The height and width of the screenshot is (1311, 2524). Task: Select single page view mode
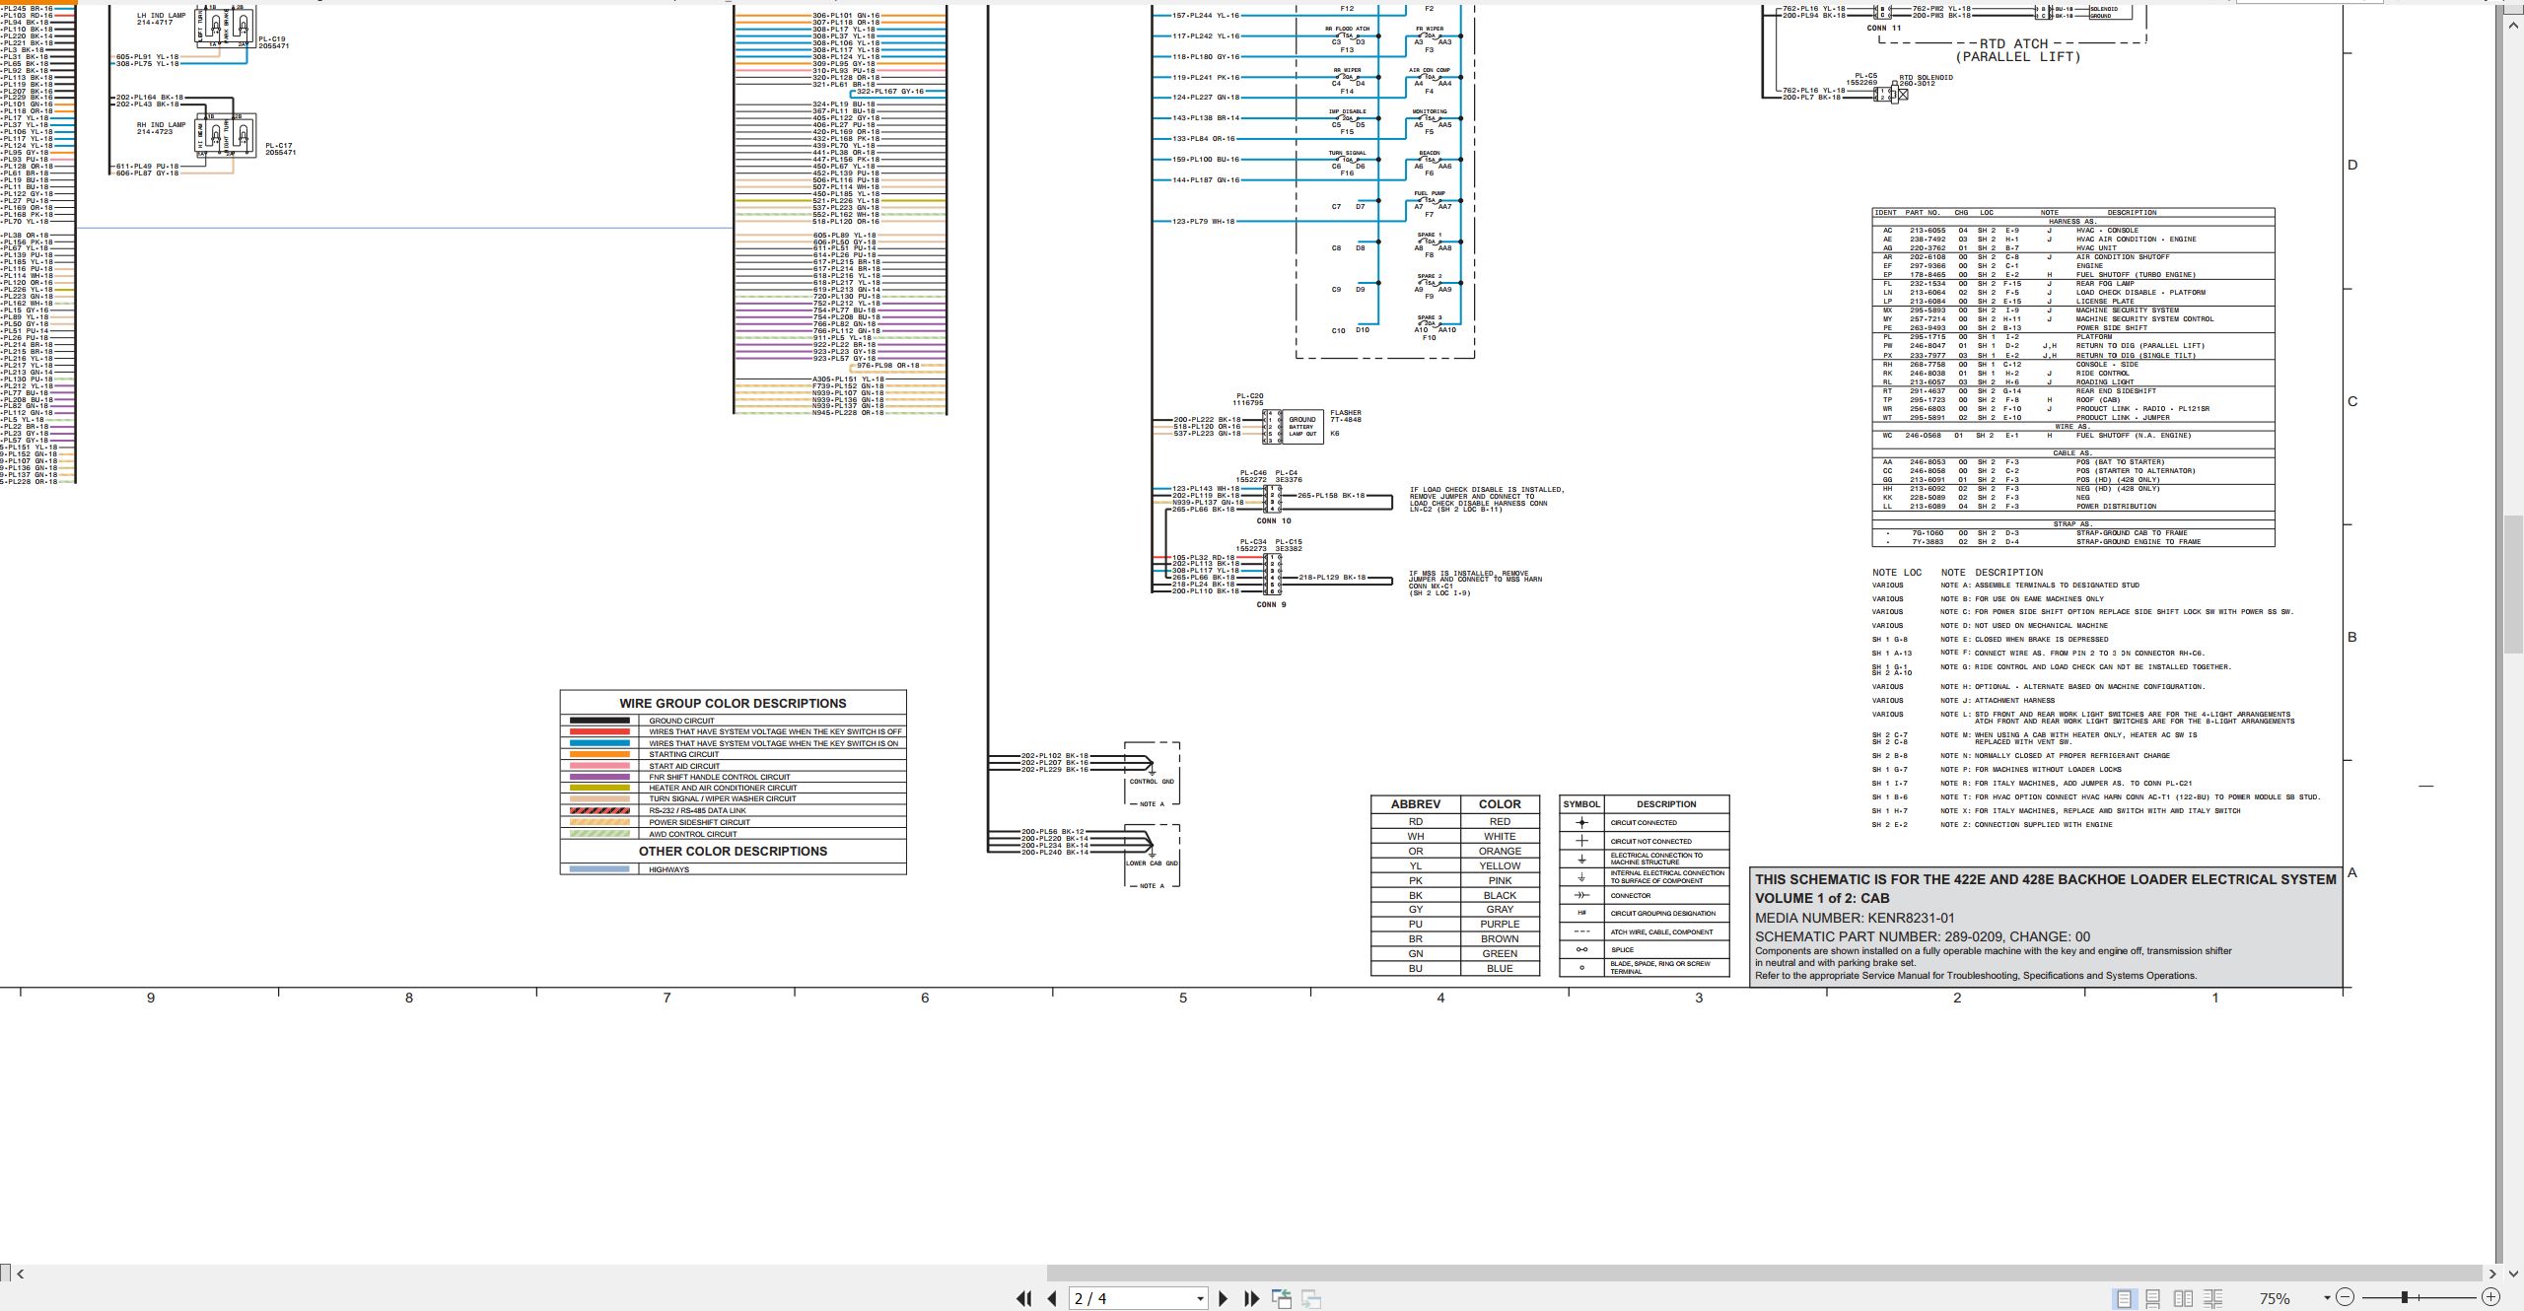pyautogui.click(x=2124, y=1298)
